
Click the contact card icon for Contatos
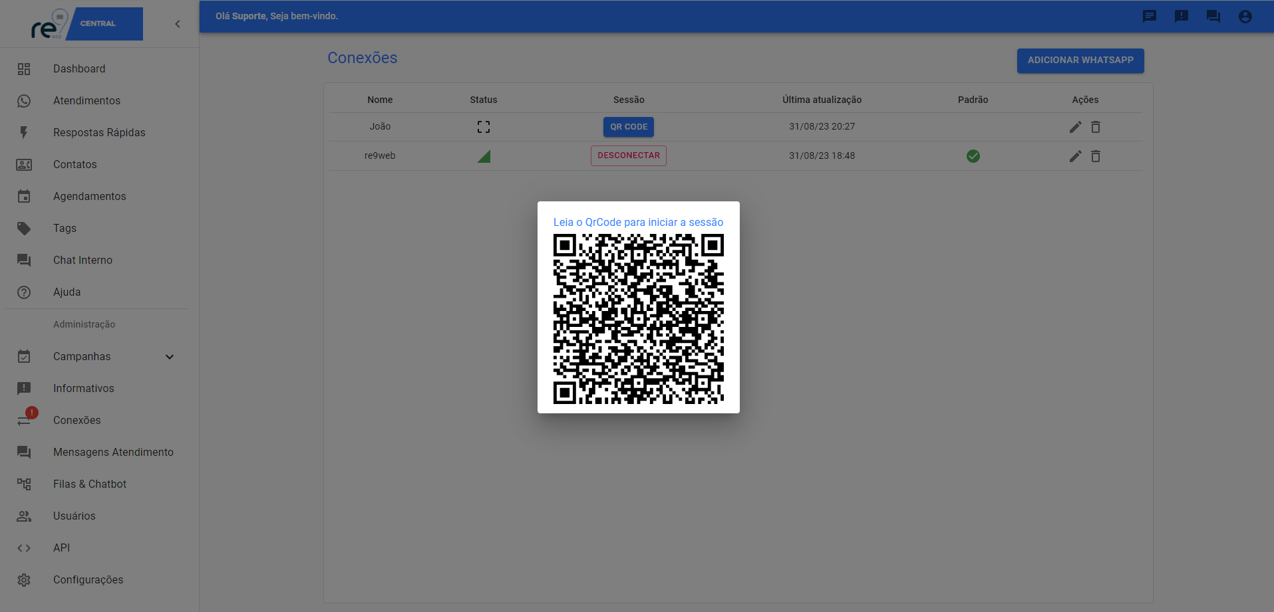24,165
